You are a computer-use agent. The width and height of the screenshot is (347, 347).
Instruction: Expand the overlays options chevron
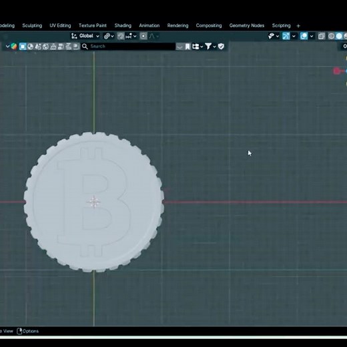(312, 36)
